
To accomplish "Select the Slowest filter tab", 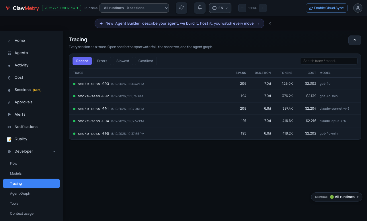I will click(x=123, y=61).
